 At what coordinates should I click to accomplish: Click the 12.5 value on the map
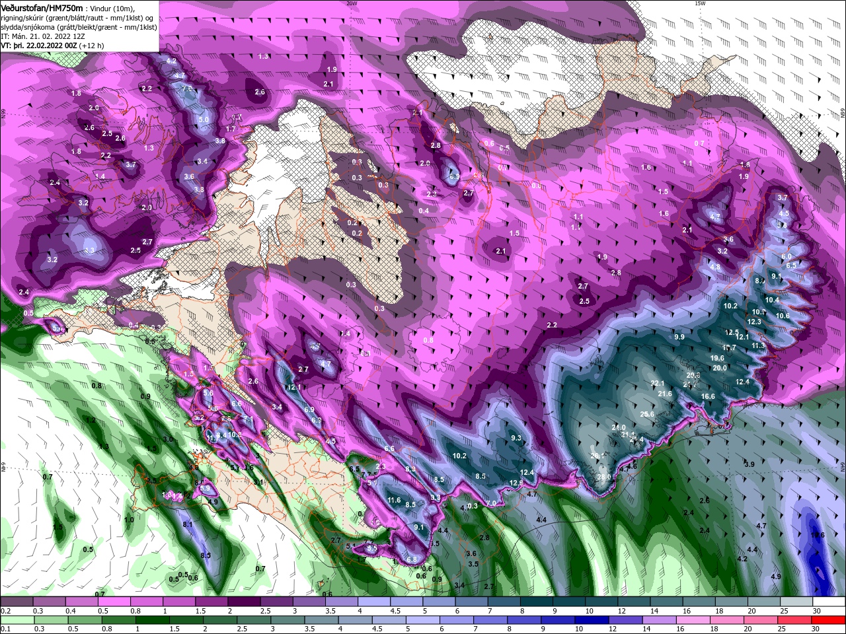732,332
